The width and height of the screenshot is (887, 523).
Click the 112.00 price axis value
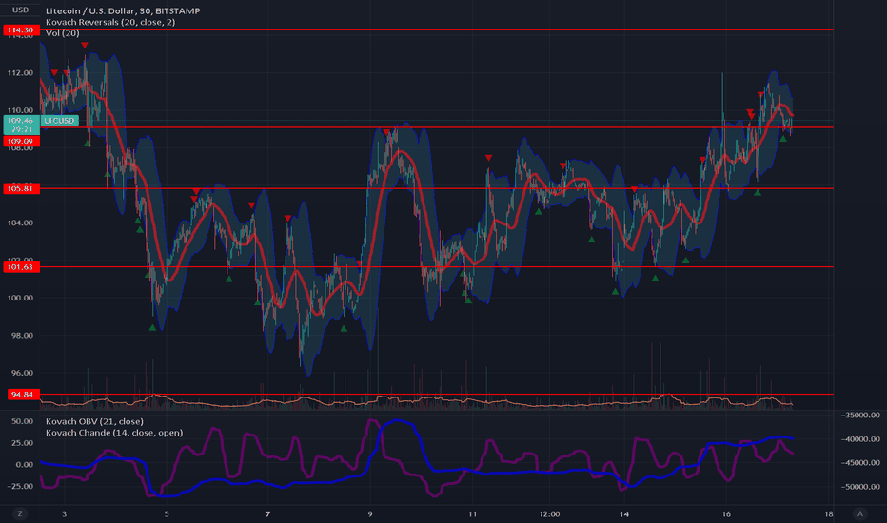[x=20, y=73]
